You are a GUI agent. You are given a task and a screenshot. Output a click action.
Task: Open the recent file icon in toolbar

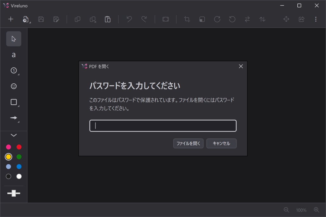tap(25, 19)
